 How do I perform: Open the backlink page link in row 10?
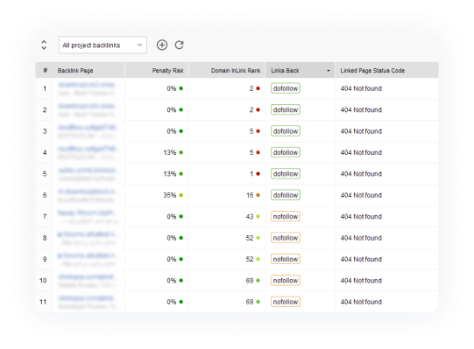pos(86,276)
